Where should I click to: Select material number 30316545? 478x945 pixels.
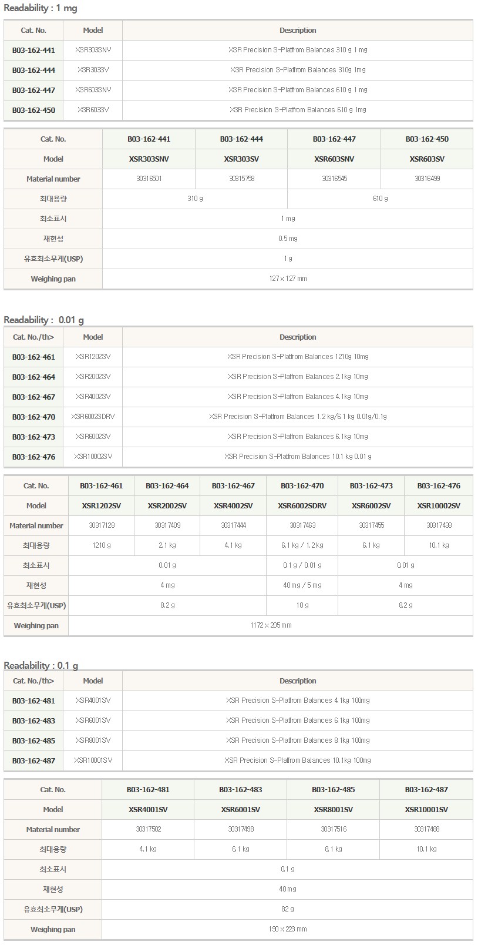coord(334,179)
